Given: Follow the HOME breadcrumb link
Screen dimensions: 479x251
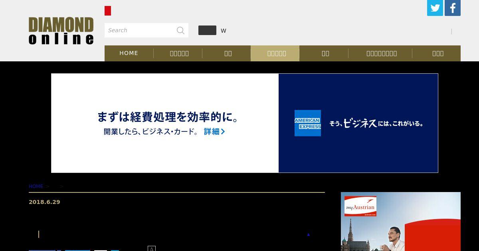Looking at the screenshot, I should (x=36, y=186).
